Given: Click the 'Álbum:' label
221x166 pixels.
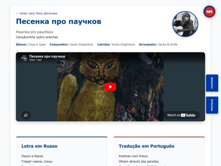Looking at the screenshot, I should click(x=21, y=44).
